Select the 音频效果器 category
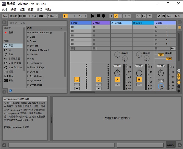Screen dimensions: 183x149 pos(13,59)
